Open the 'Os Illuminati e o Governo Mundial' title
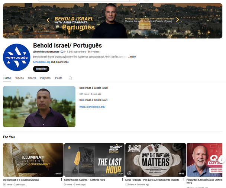Image resolution: width=226 pixels, height=188 pixels. pos(21,180)
